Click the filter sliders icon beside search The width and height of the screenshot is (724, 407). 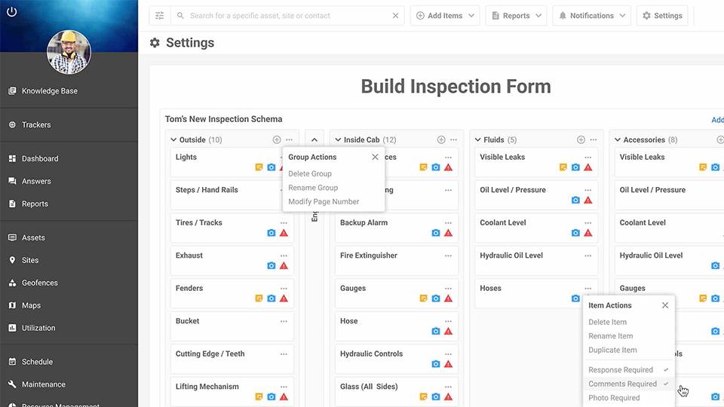coord(159,16)
